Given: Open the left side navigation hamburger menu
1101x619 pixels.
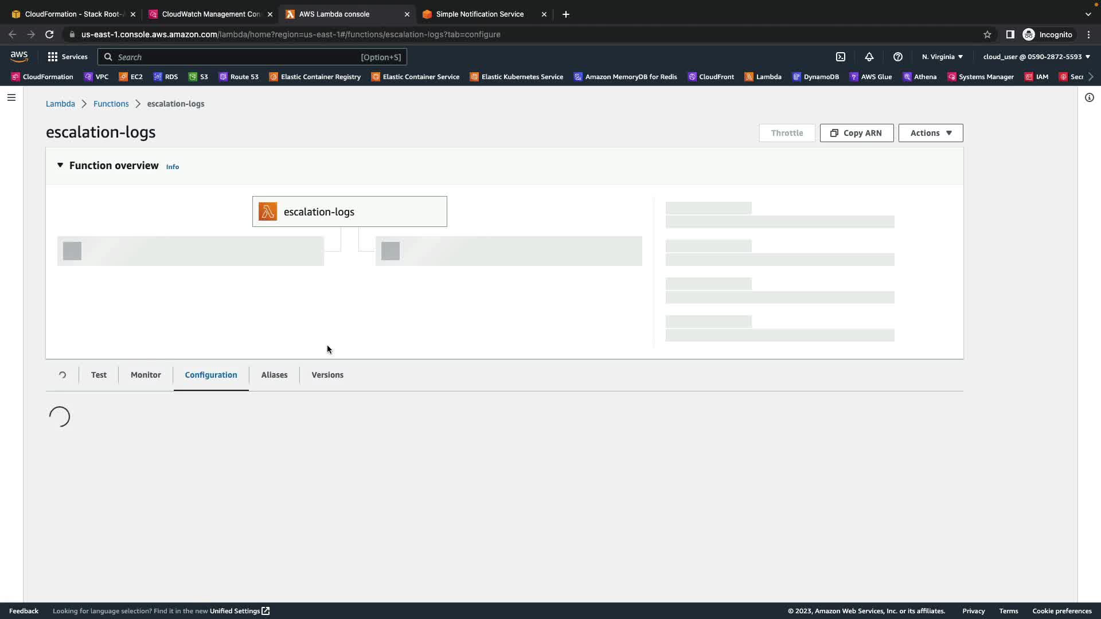Looking at the screenshot, I should tap(11, 97).
